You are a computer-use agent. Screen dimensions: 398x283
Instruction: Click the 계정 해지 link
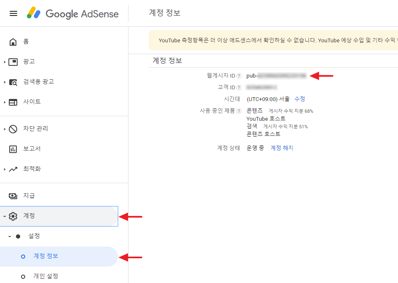click(x=282, y=148)
